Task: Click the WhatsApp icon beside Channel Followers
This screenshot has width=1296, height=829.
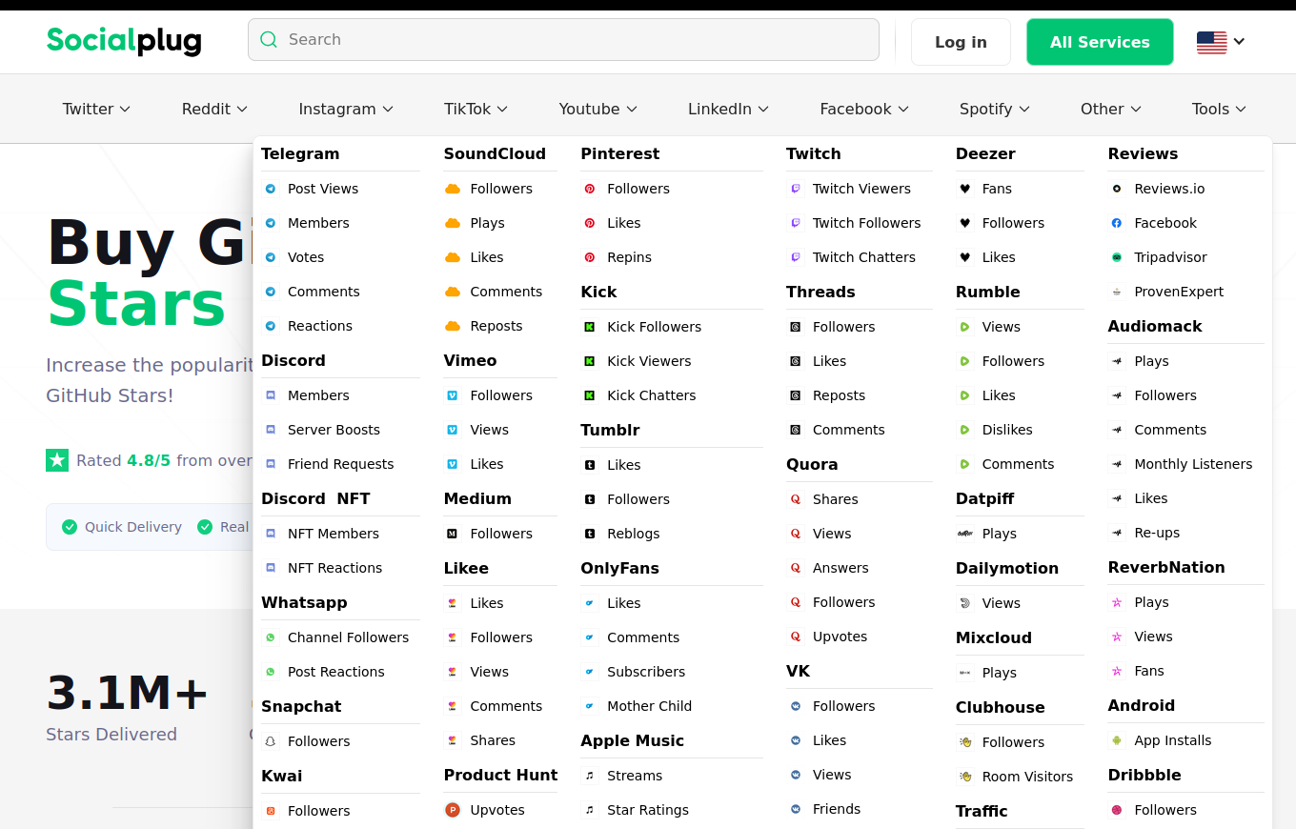Action: point(271,637)
